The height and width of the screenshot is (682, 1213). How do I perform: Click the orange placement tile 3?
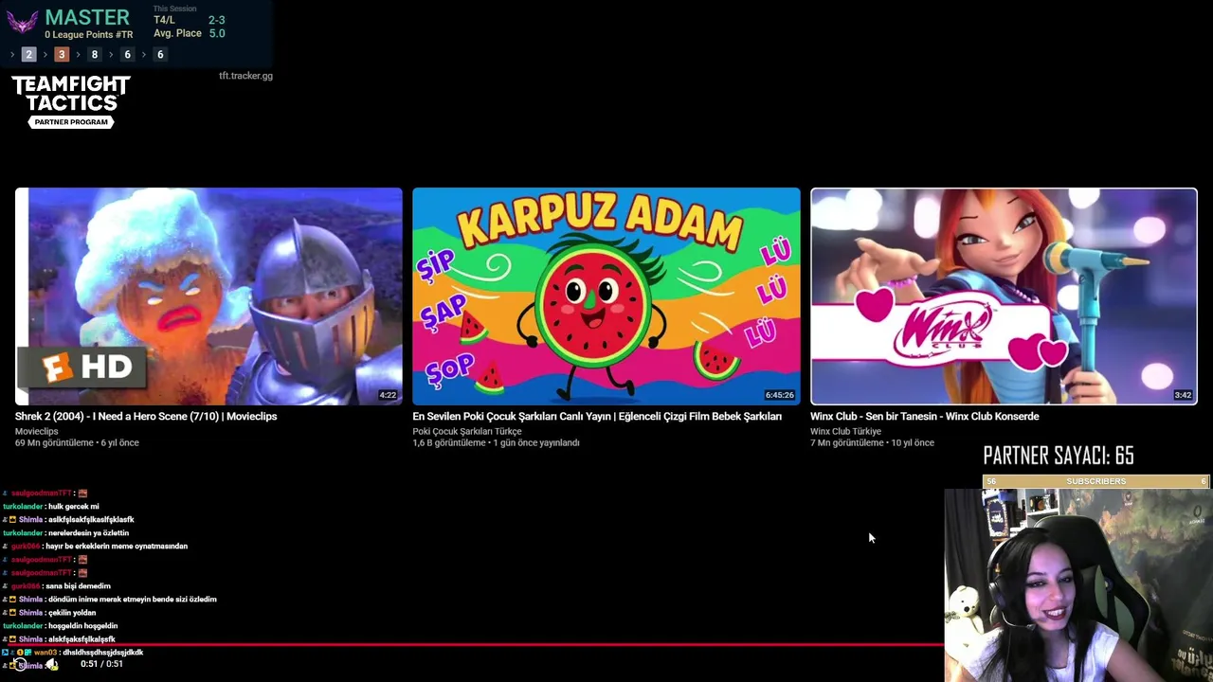[62, 55]
